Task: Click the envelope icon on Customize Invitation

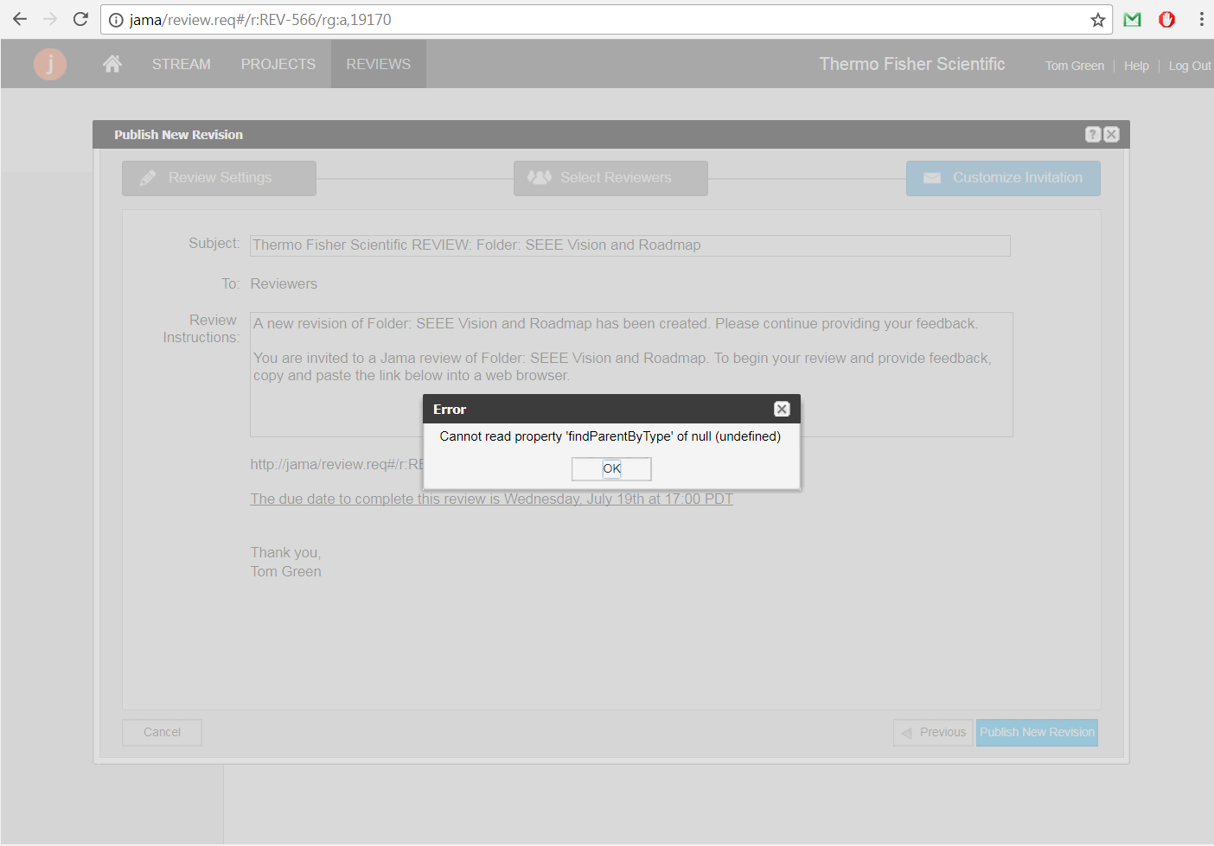Action: pyautogui.click(x=932, y=178)
